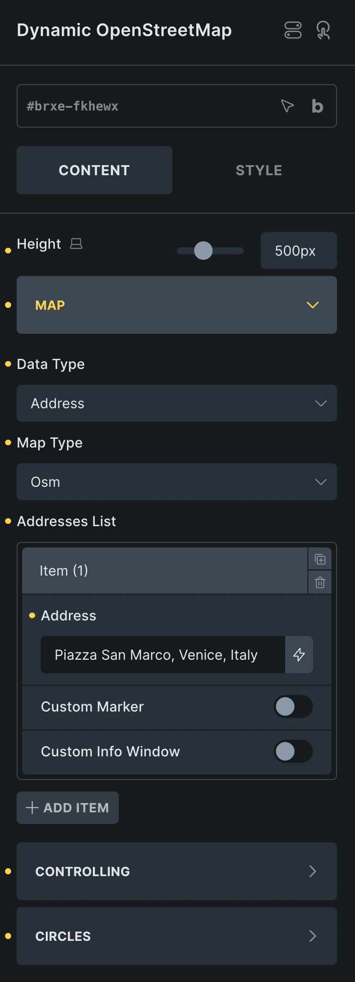Open the Map Type dropdown showing Osm

pos(177,482)
